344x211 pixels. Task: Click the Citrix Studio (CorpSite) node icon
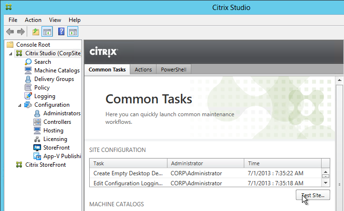pos(19,53)
